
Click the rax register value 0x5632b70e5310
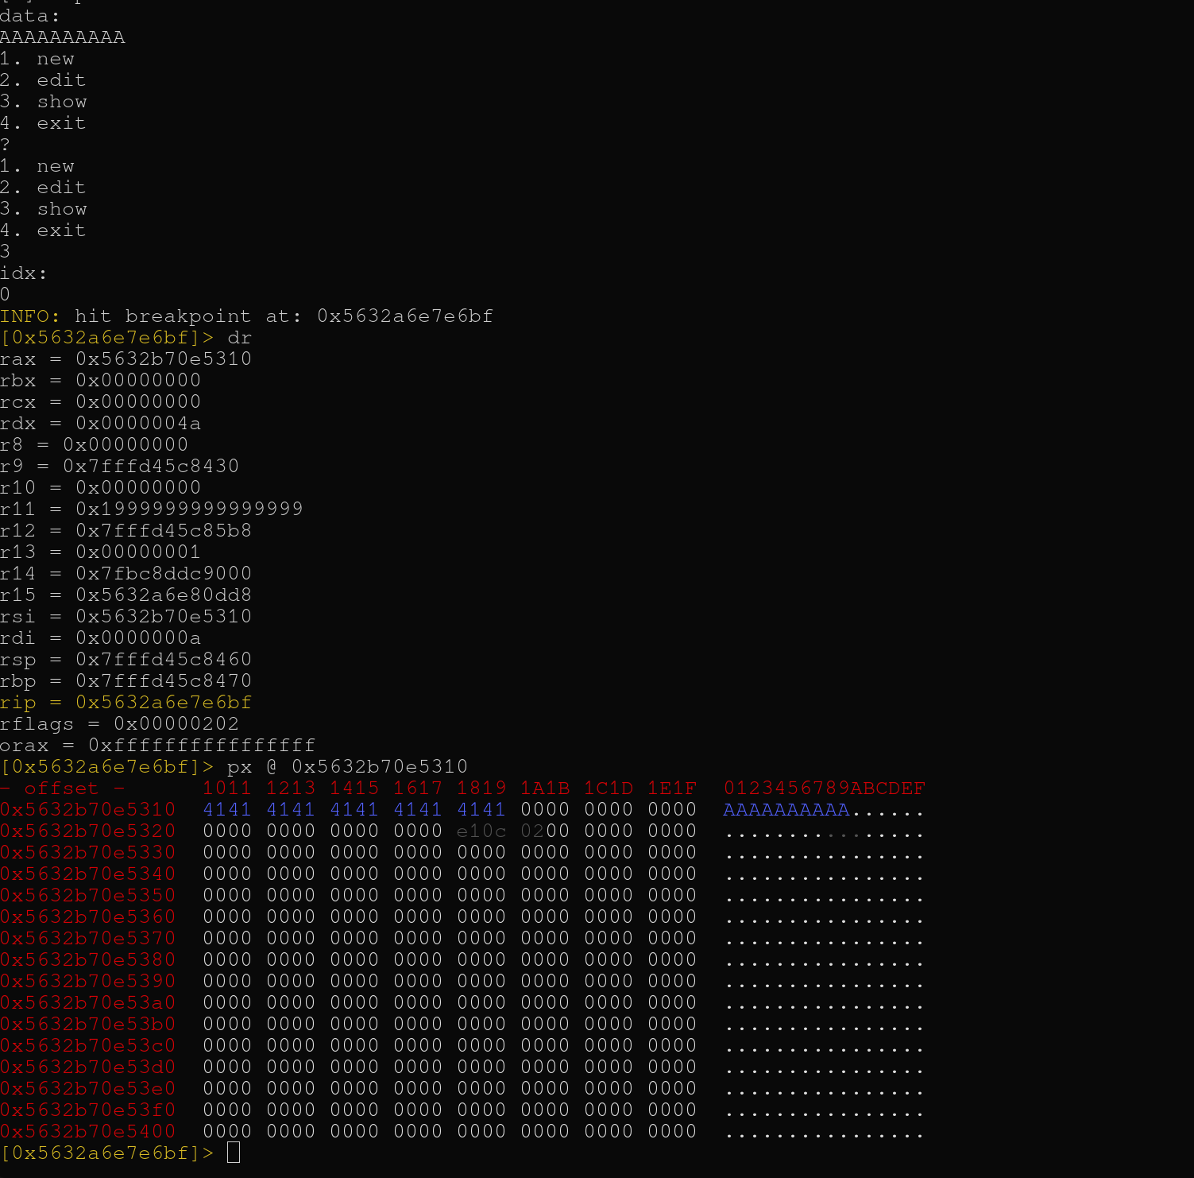[x=164, y=359]
